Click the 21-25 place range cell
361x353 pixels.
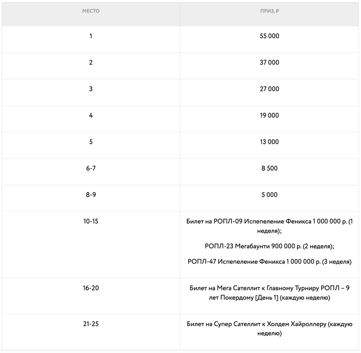[91, 324]
